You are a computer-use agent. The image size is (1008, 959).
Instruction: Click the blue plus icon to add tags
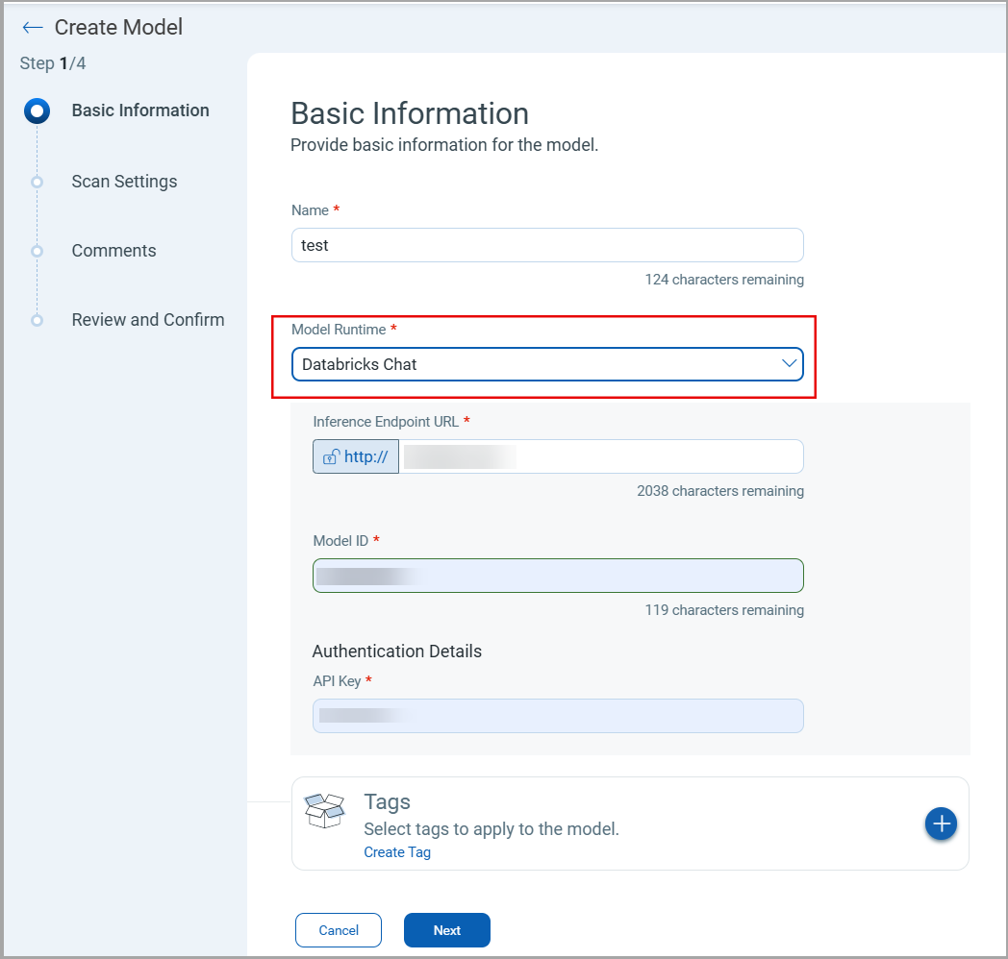[941, 824]
